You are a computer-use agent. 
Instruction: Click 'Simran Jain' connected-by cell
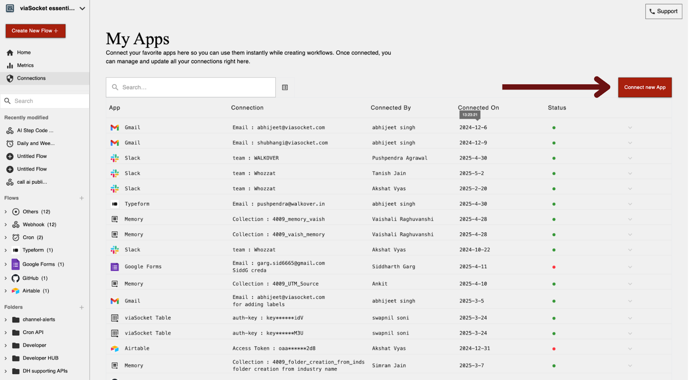(x=389, y=366)
